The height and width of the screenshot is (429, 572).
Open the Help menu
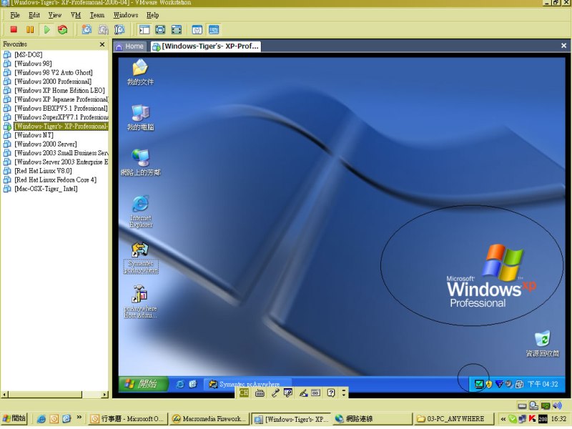pos(152,15)
